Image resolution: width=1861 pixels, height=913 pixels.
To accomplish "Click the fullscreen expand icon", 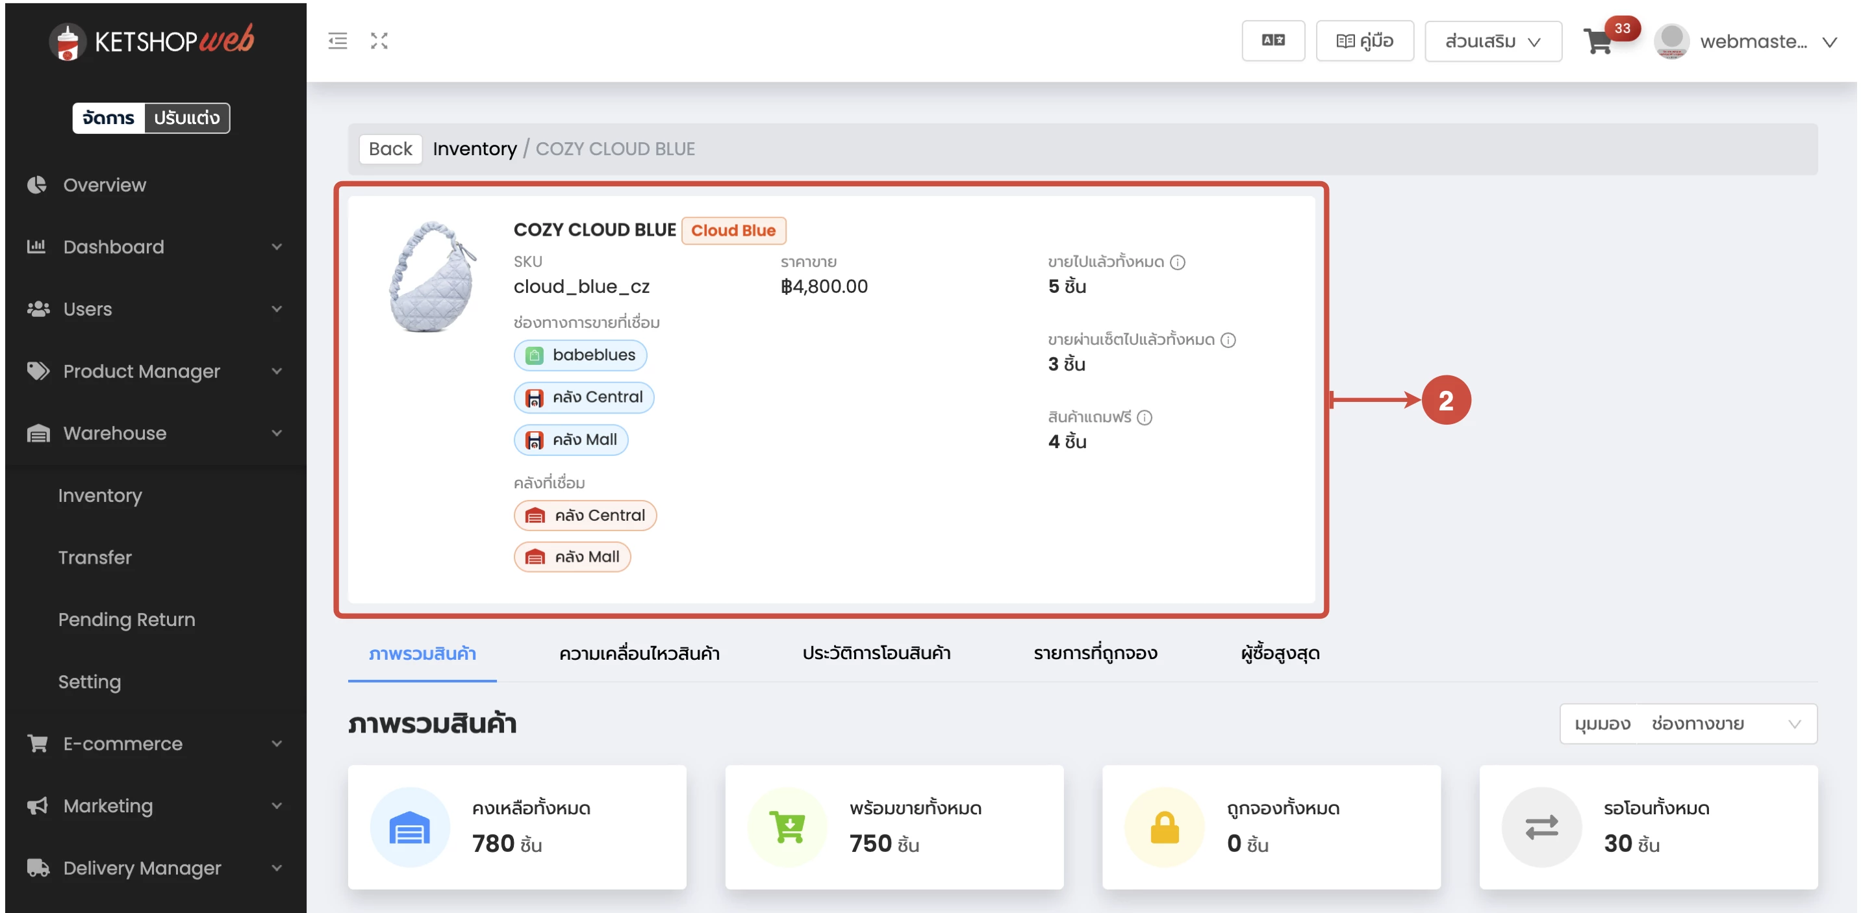I will pos(379,41).
